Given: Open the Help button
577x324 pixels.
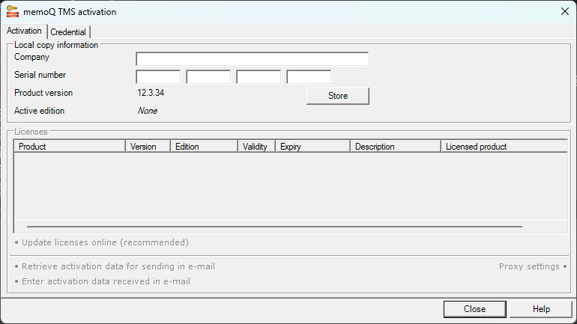Looking at the screenshot, I should pos(541,309).
